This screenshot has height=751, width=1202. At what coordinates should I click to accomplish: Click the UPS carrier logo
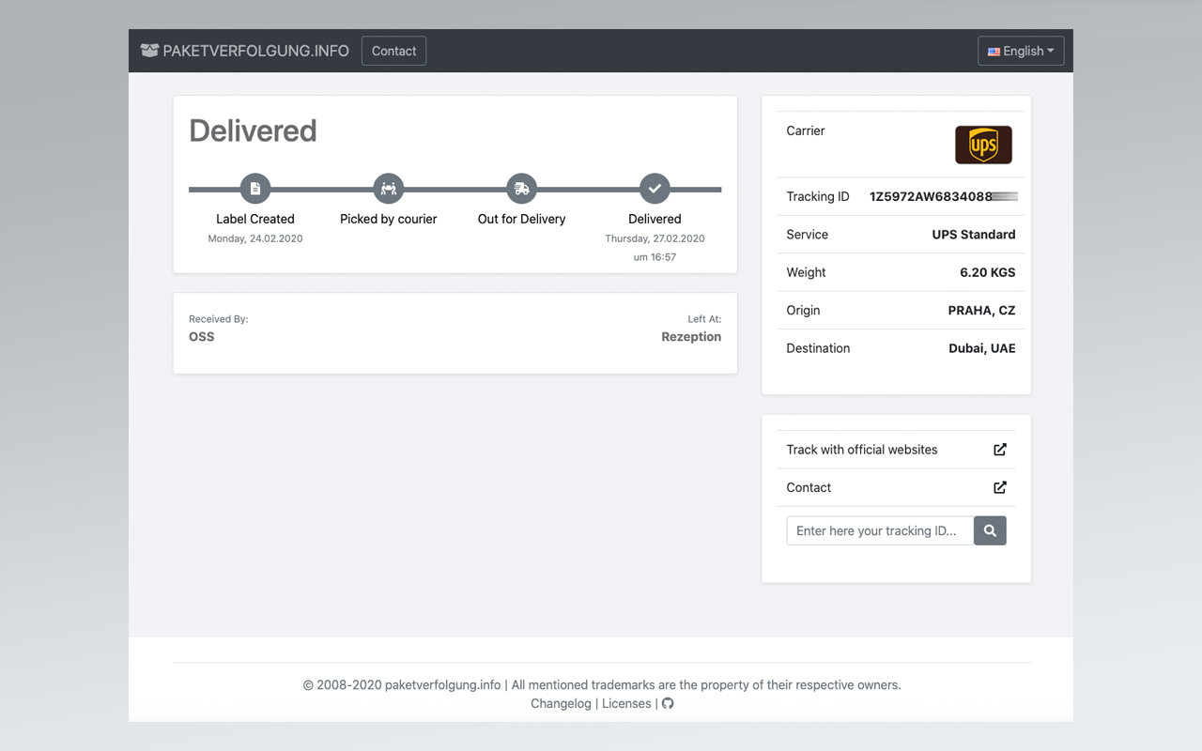click(983, 145)
